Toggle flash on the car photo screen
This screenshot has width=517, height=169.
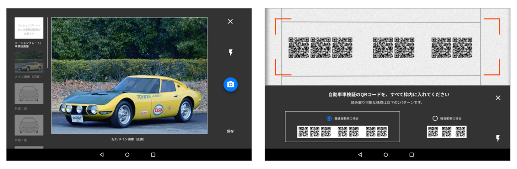(x=230, y=52)
